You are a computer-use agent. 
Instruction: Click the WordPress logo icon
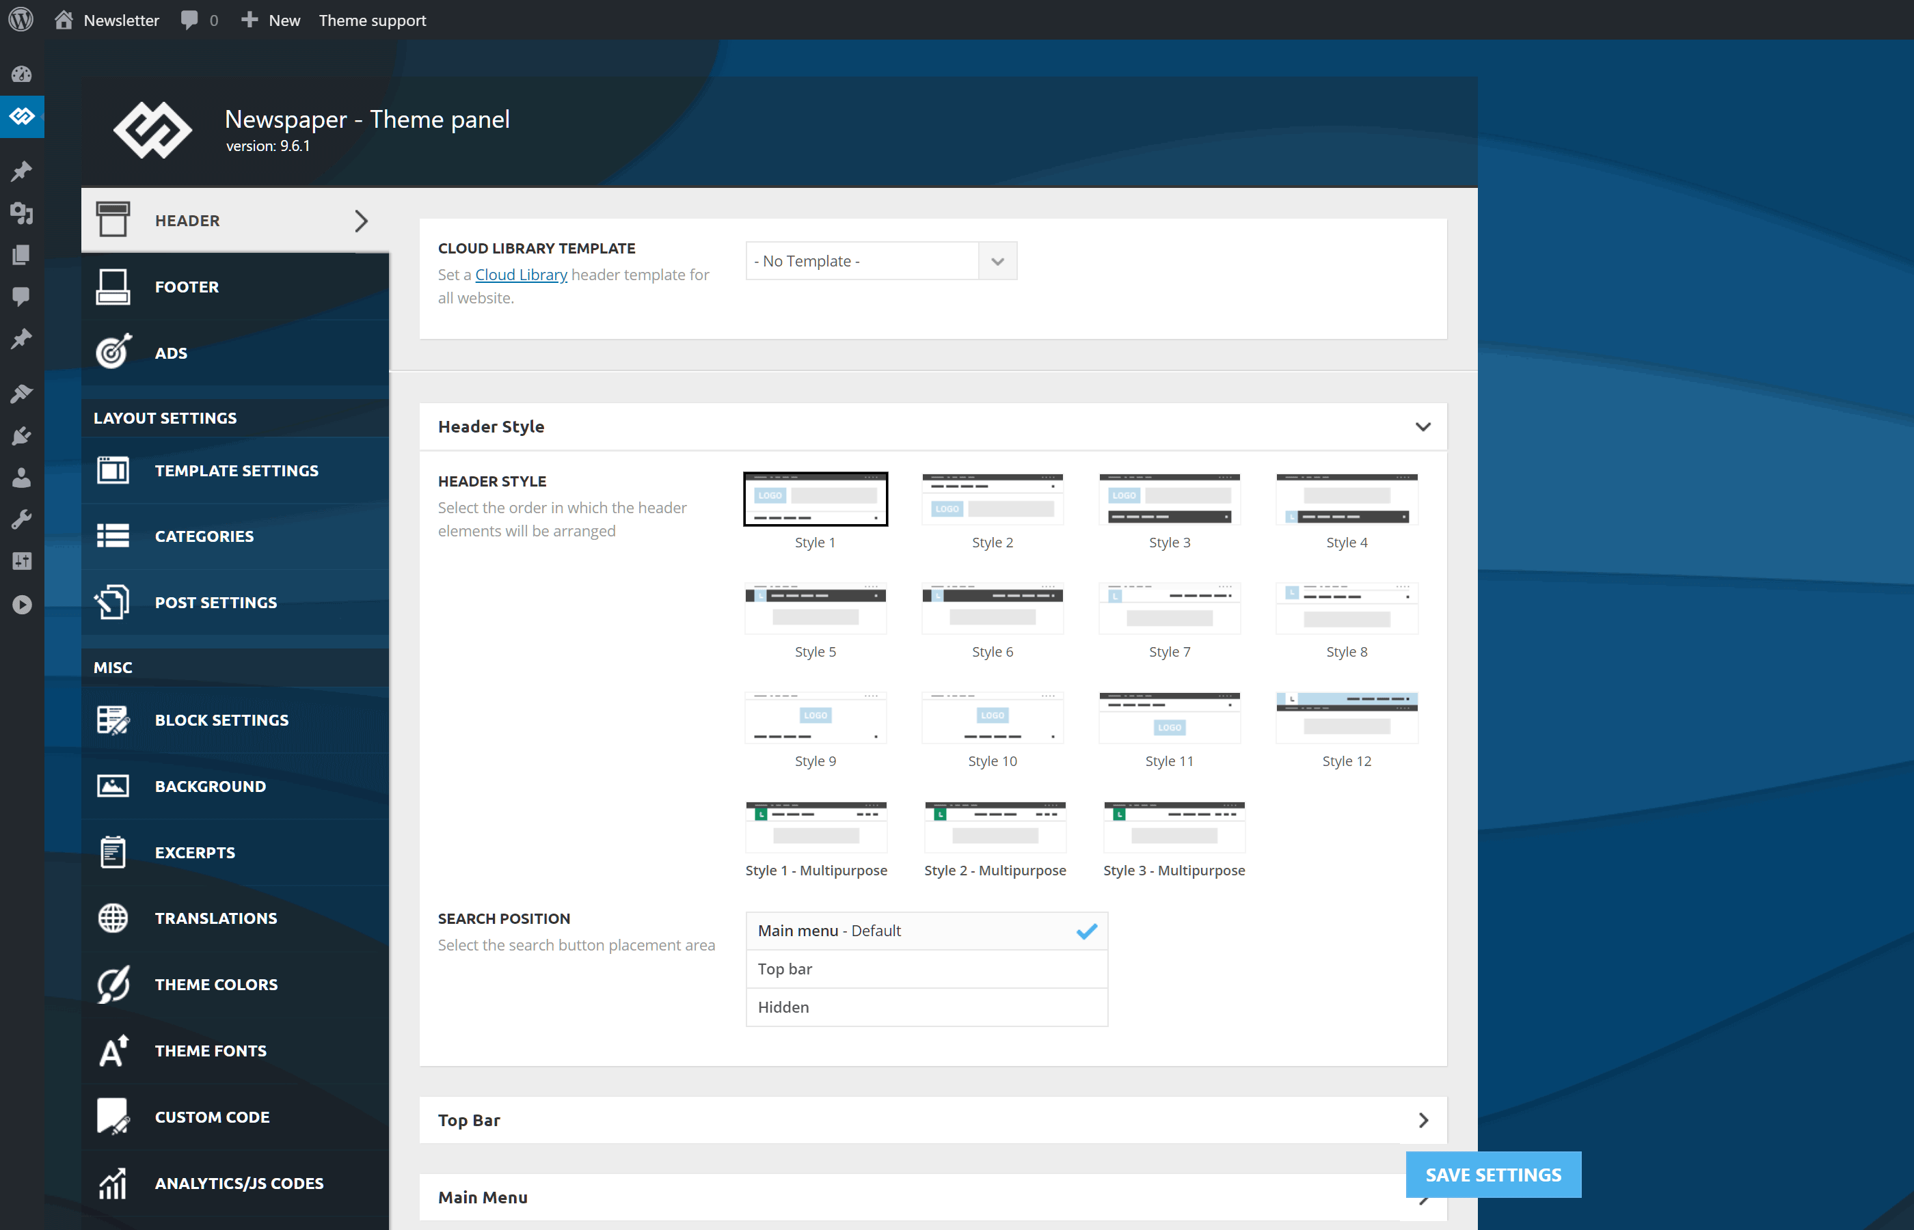(x=22, y=19)
